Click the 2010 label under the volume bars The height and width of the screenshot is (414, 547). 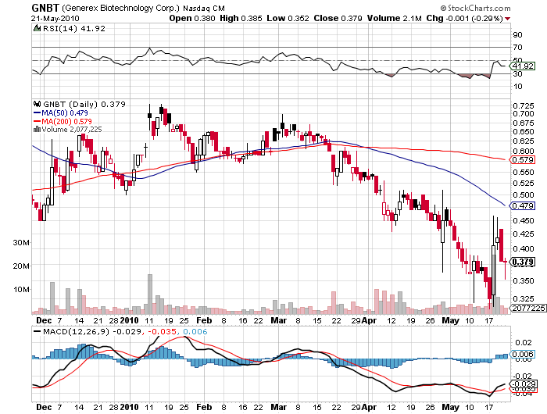point(129,320)
